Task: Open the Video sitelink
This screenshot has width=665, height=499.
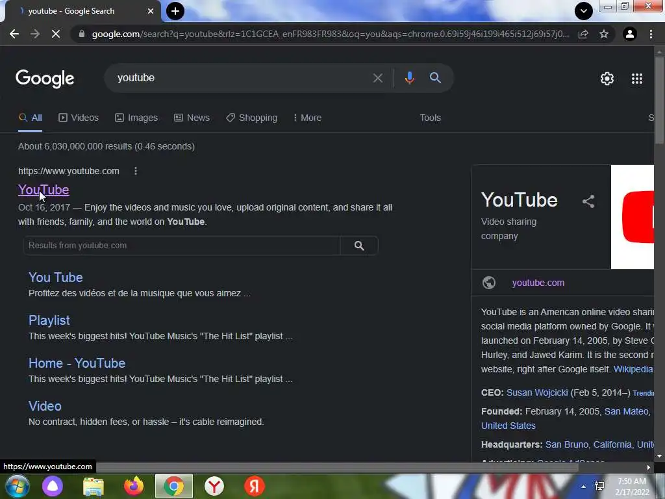Action: coord(45,406)
